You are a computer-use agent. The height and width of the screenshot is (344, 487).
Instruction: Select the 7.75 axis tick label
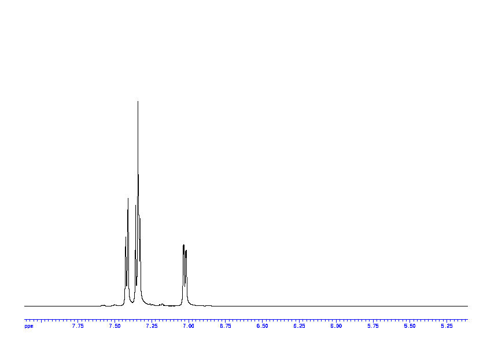[x=78, y=326]
